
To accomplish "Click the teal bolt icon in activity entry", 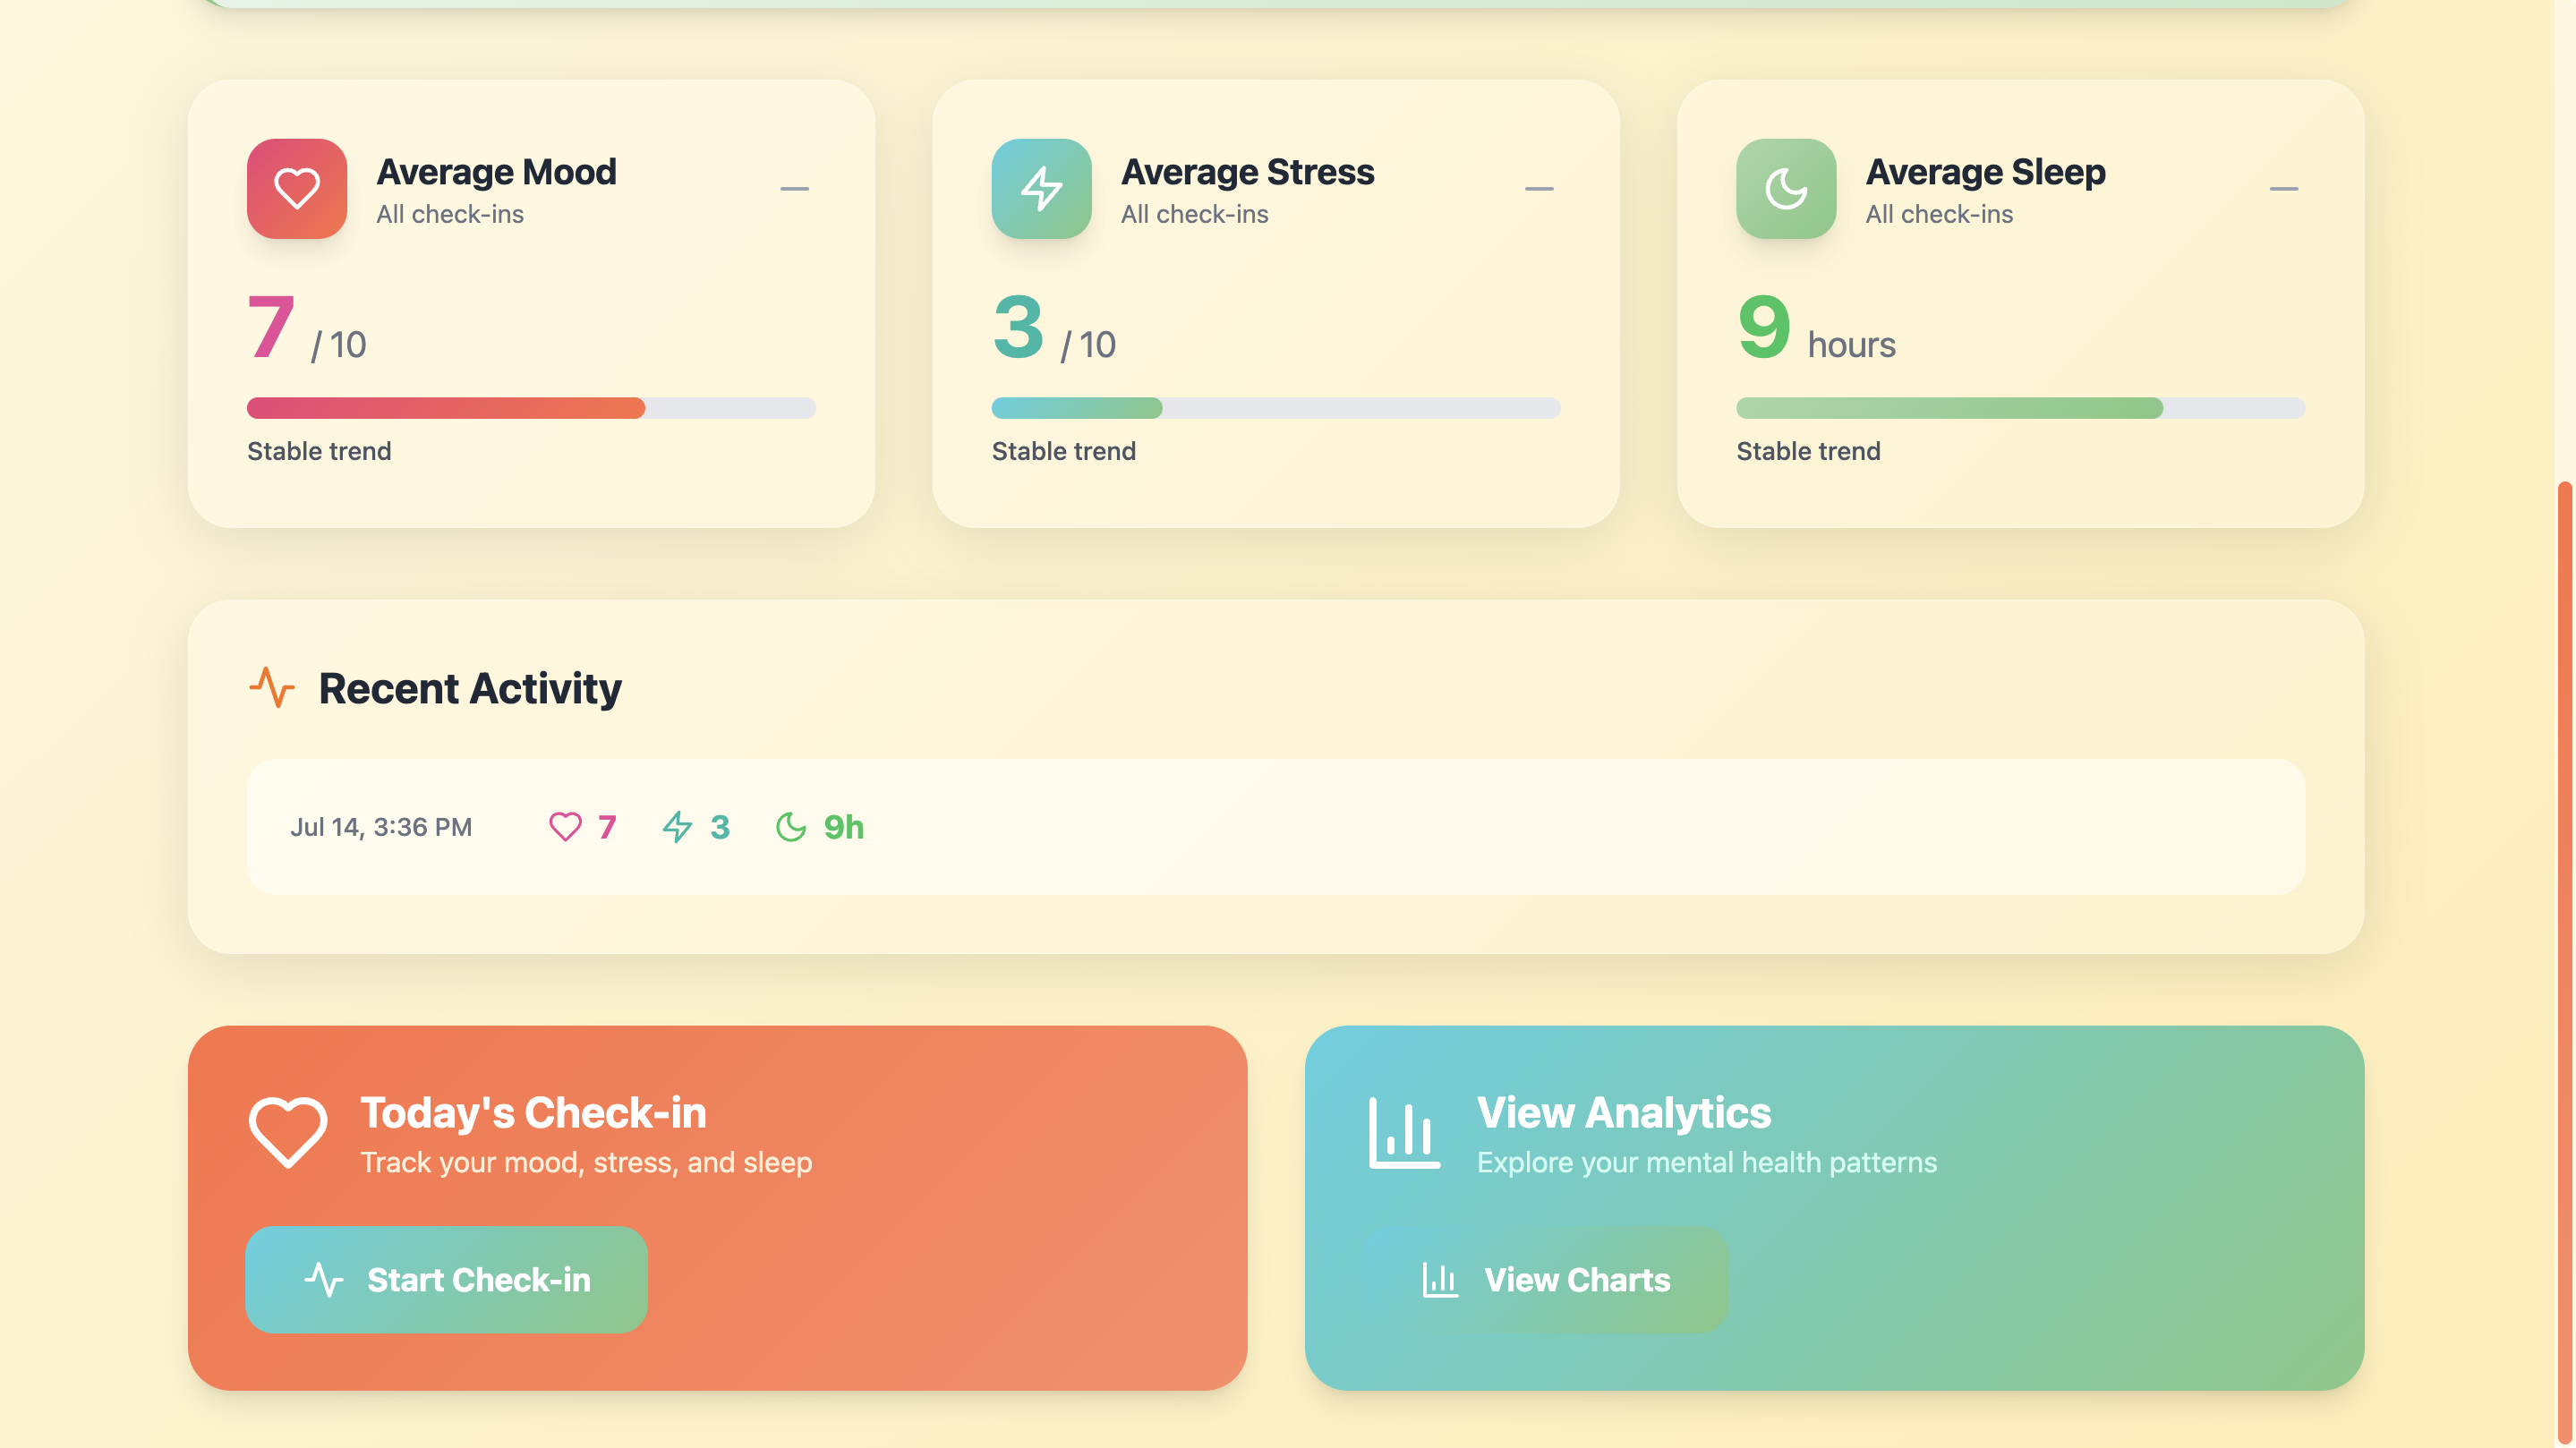I will (677, 827).
